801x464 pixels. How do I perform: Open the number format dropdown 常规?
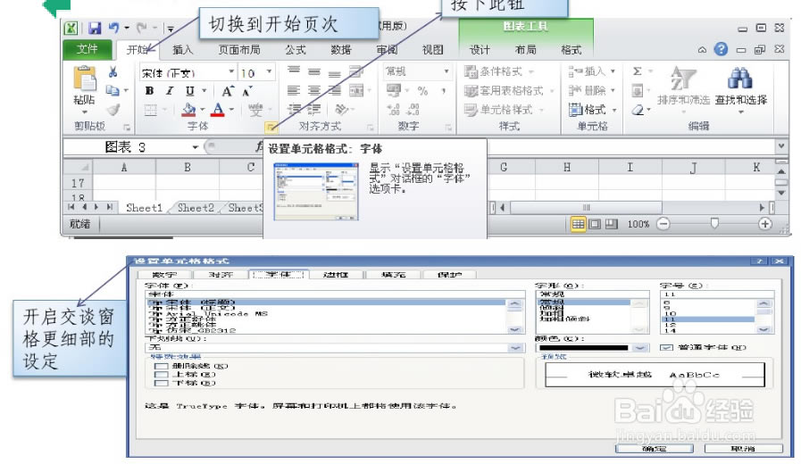446,71
